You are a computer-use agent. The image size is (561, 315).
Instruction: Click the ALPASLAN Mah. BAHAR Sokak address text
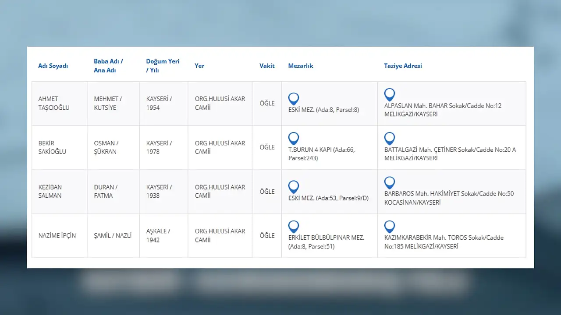(x=443, y=106)
